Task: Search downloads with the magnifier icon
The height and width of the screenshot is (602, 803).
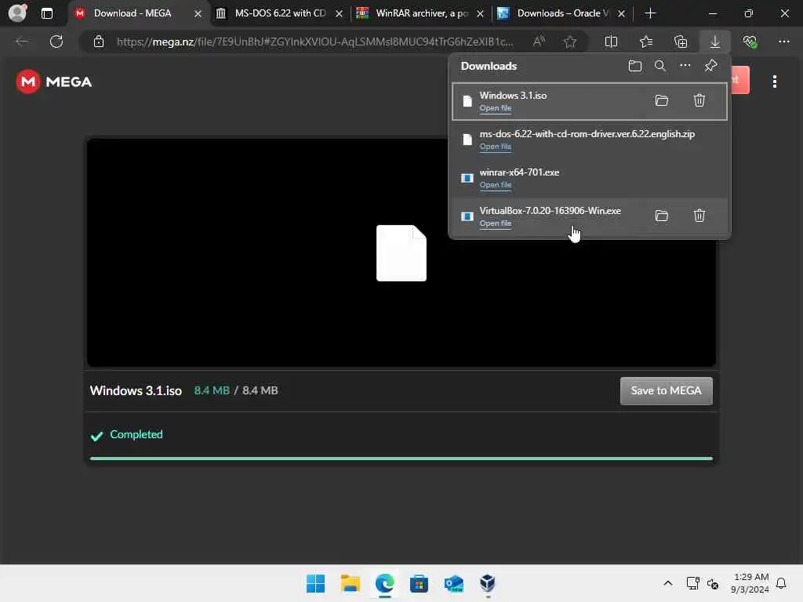Action: coord(659,66)
